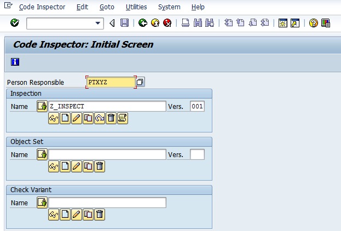Click the green Back arrow icon

point(143,23)
